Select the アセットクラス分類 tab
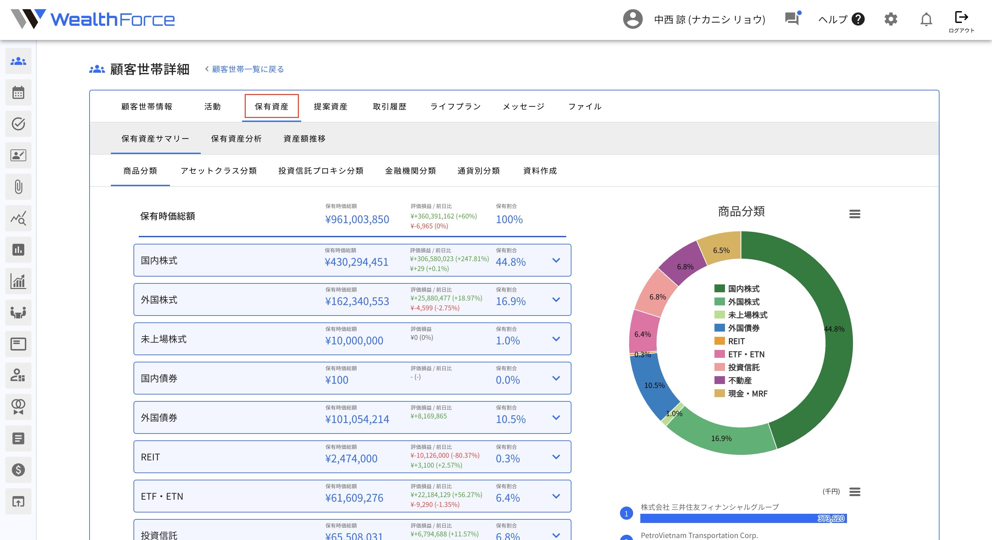 point(219,171)
